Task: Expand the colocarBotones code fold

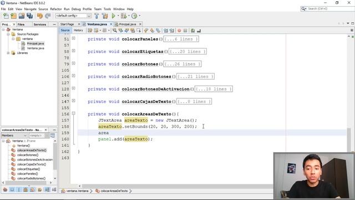Action: click(x=74, y=63)
